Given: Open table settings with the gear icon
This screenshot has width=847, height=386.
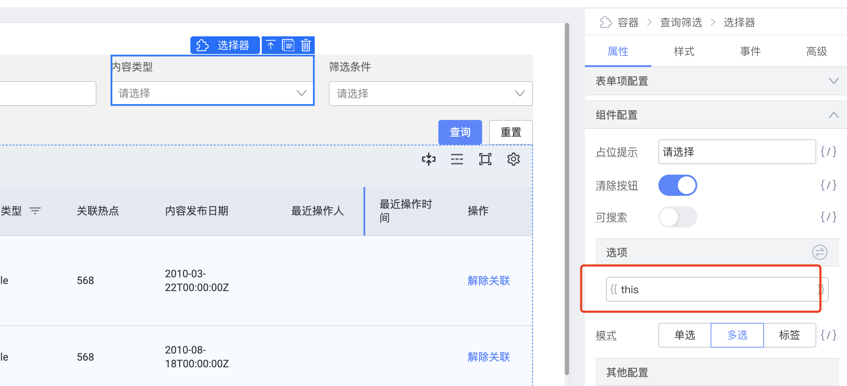Looking at the screenshot, I should (x=513, y=159).
